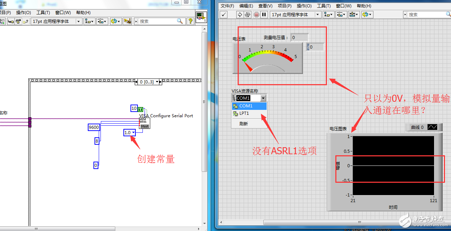The image size is (451, 231).
Task: Toggle the green True boolean constant
Action: pyautogui.click(x=140, y=109)
